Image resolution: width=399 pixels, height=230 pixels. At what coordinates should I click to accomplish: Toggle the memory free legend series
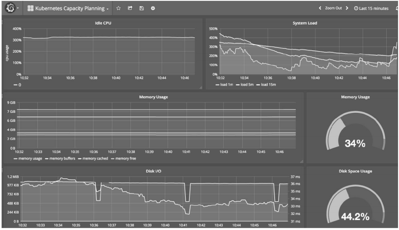124,159
